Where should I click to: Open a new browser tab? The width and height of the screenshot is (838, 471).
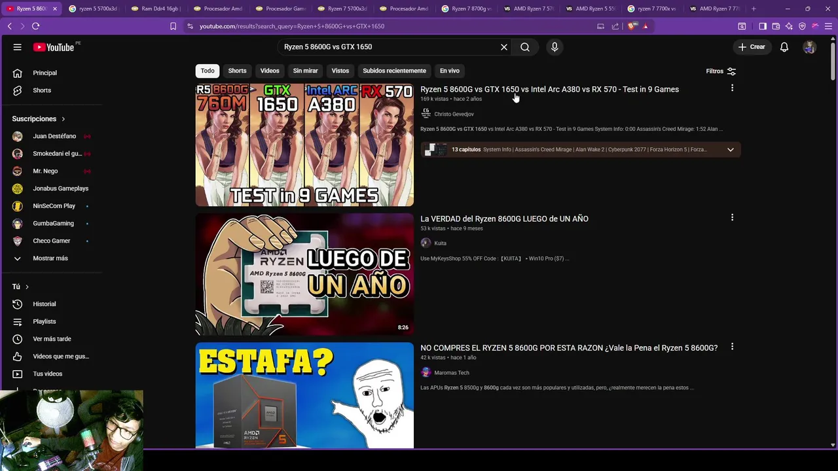[x=754, y=9]
